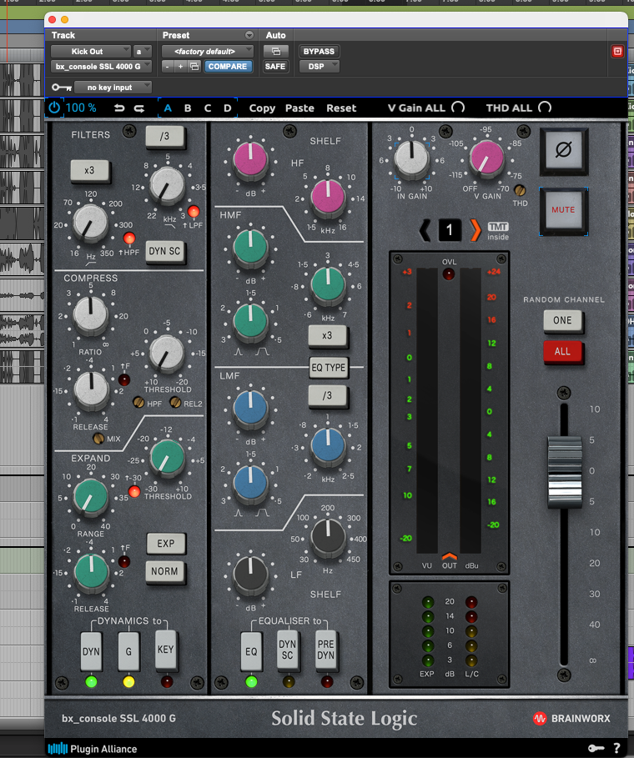The image size is (634, 758).
Task: Click the OUT meter selector arrow
Action: pyautogui.click(x=450, y=557)
